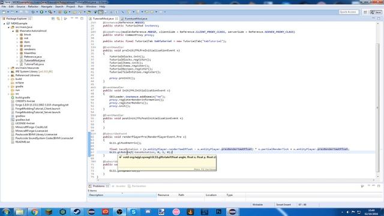
Task: Open the Run menu
Action: pyautogui.click(x=80, y=7)
